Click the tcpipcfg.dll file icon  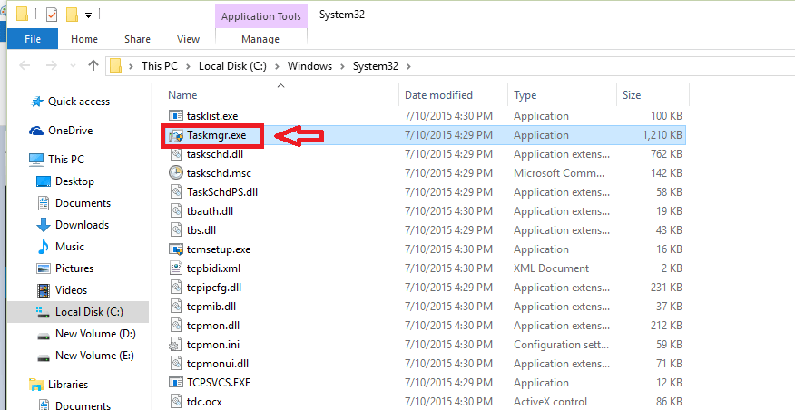pos(176,288)
